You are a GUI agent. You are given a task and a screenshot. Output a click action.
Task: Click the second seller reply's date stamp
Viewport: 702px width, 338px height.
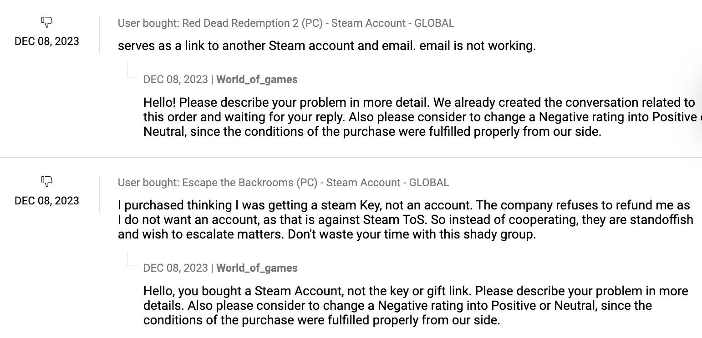point(175,268)
